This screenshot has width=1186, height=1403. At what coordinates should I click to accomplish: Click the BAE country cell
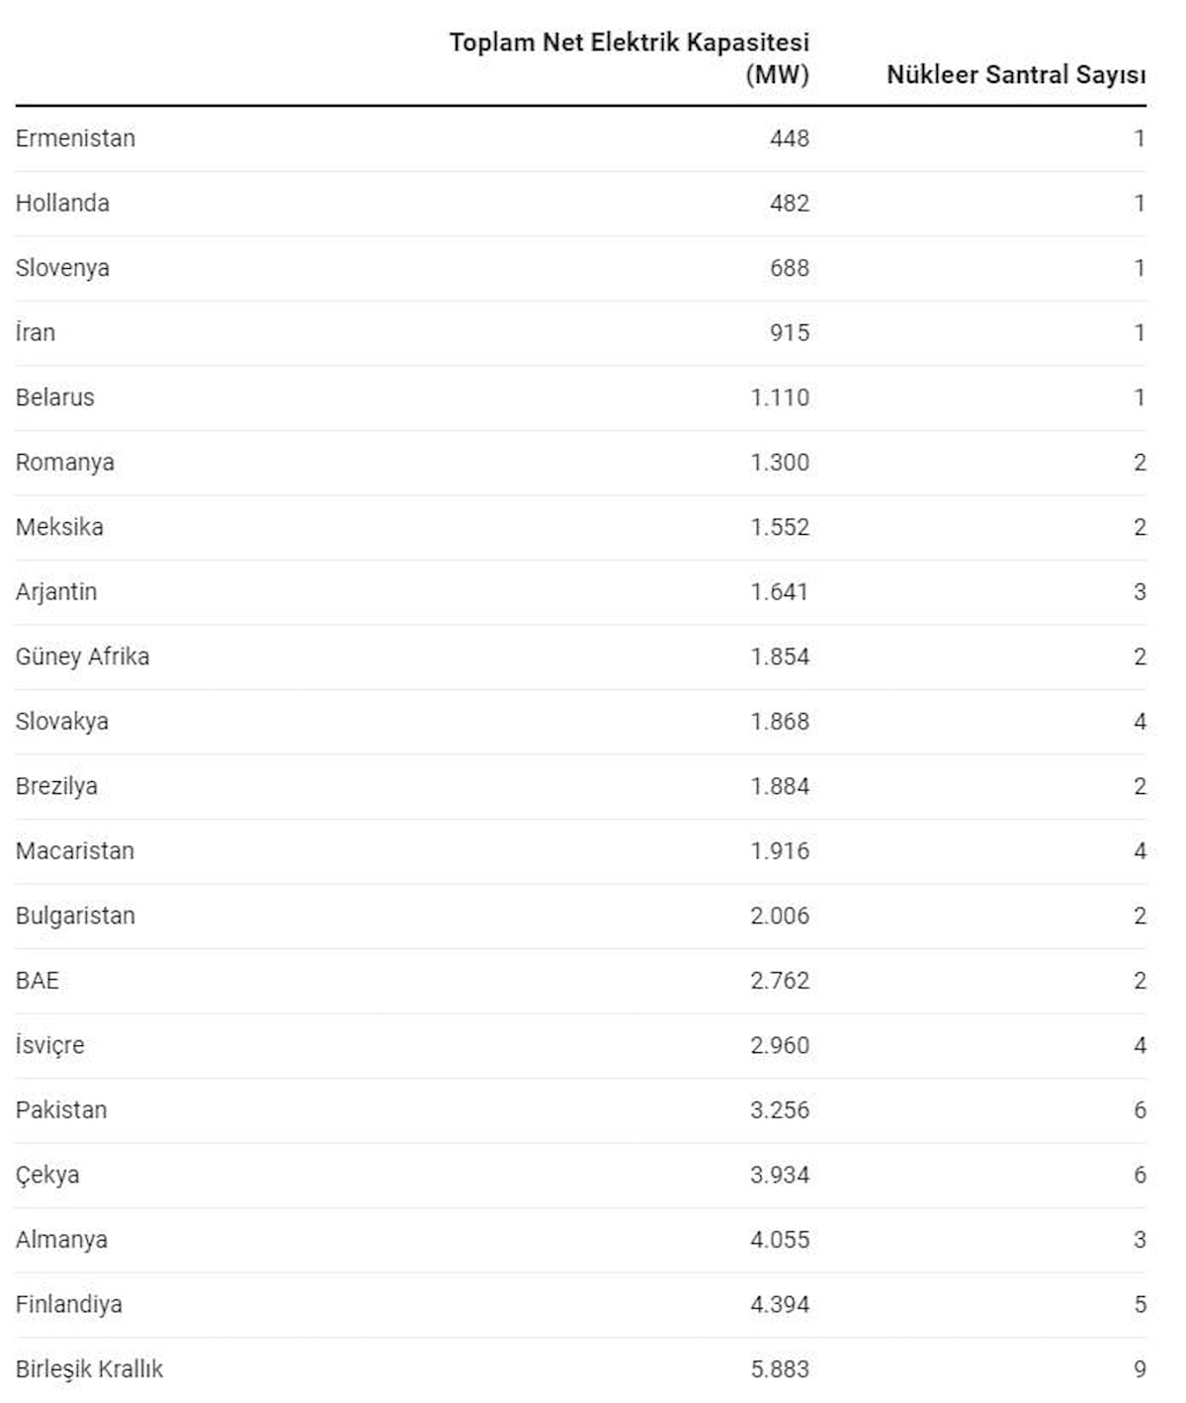point(38,981)
